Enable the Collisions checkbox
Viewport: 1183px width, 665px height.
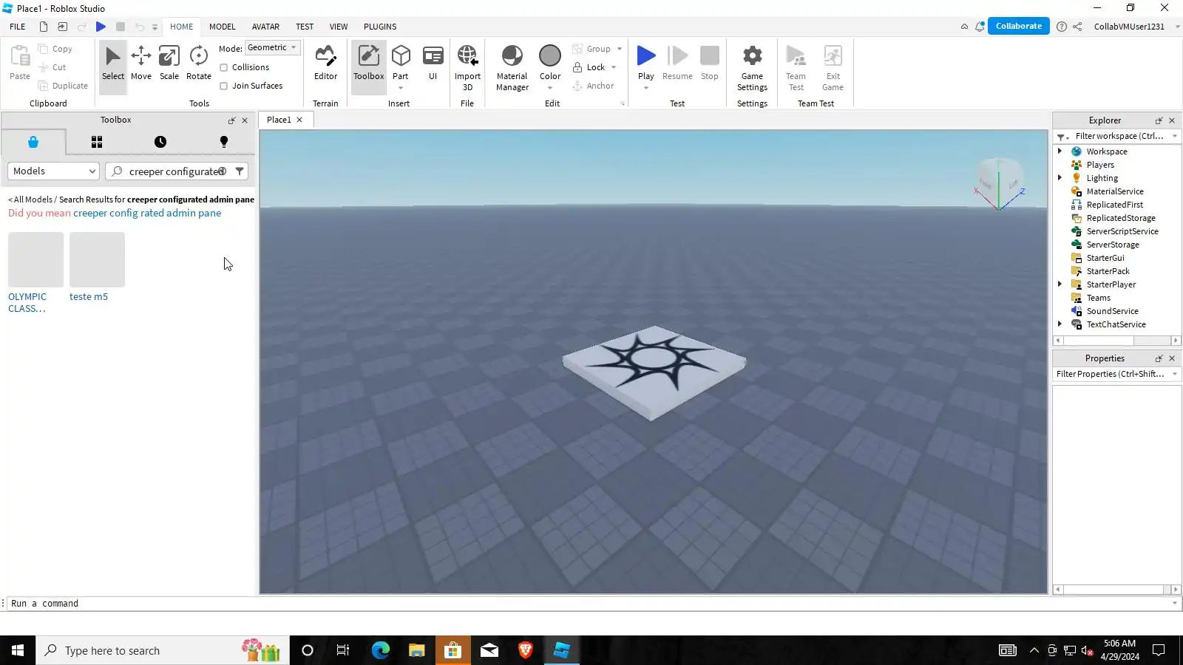point(223,67)
